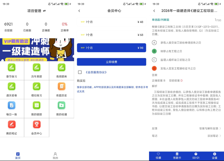This screenshot has width=224, height=161.
Task: Select answer option C circle
Action: 154,60
